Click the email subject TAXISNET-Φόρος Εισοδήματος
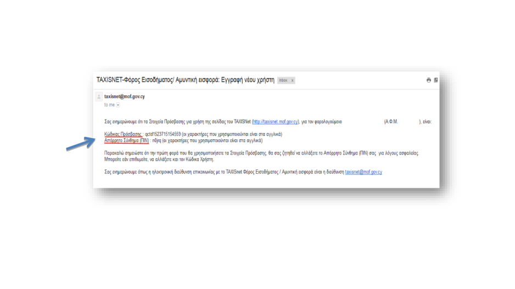This screenshot has width=515, height=289. tap(185, 80)
